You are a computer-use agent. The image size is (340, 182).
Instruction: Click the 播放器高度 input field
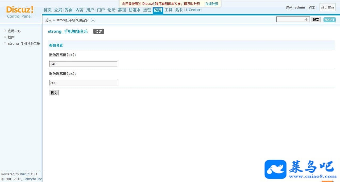click(x=83, y=83)
